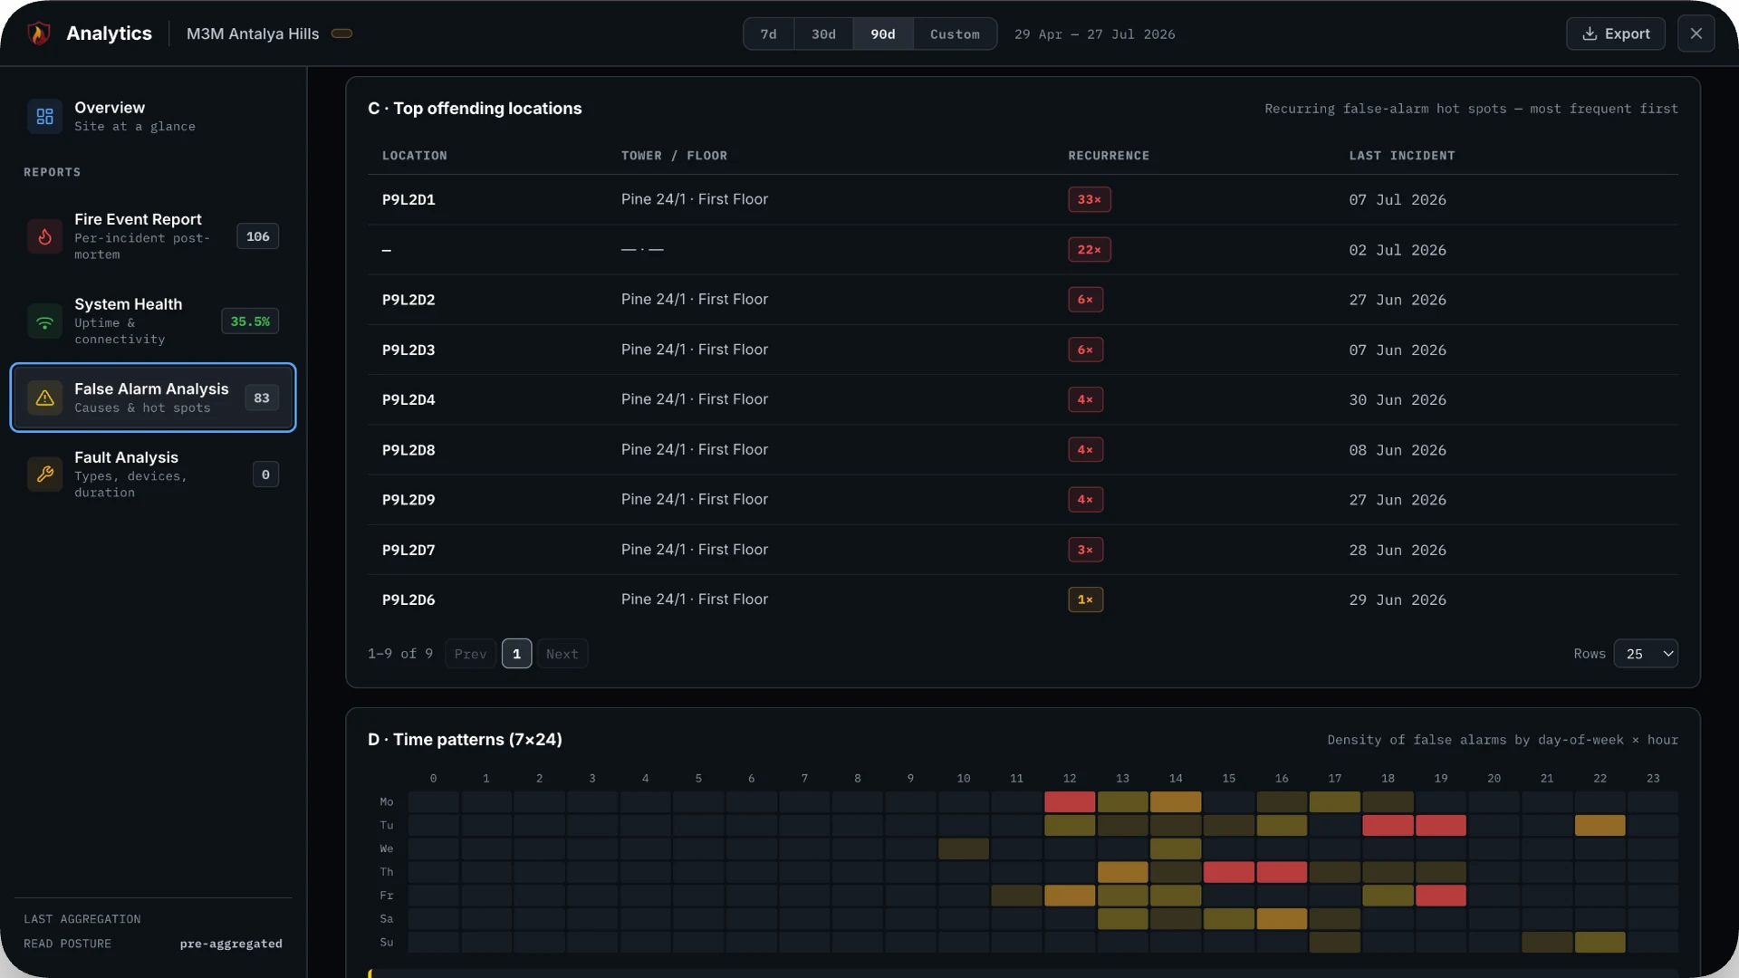Image resolution: width=1739 pixels, height=978 pixels.
Task: Select the P9L2D4 location row
Action: (x=1023, y=399)
